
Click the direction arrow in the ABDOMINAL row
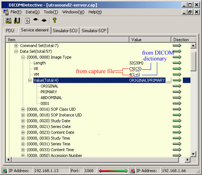pyautogui.click(x=177, y=98)
